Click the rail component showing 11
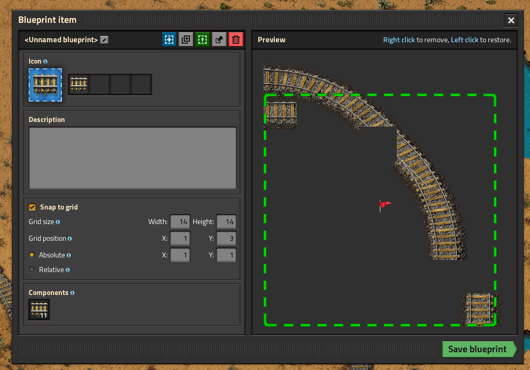 click(39, 310)
